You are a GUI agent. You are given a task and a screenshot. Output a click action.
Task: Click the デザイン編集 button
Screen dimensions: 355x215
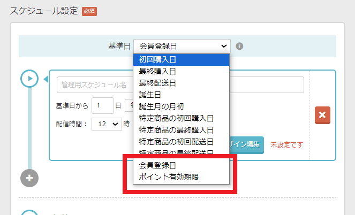tap(246, 144)
